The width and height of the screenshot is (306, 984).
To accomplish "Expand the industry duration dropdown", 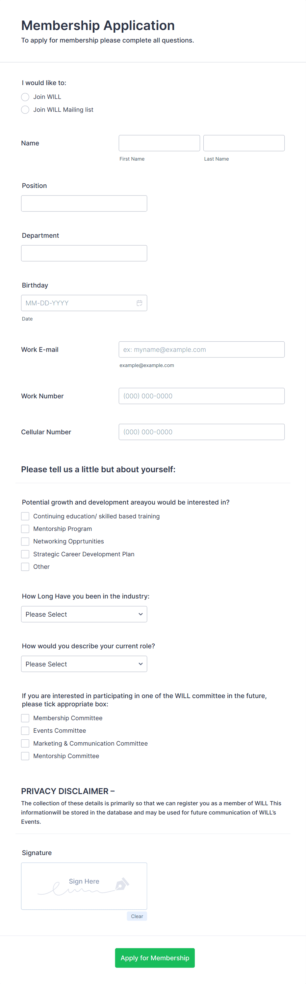I will pyautogui.click(x=84, y=614).
